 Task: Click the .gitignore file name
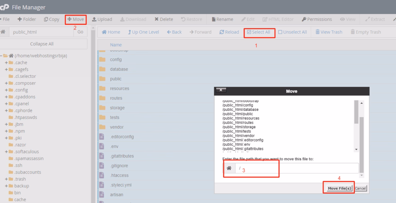click(x=119, y=165)
